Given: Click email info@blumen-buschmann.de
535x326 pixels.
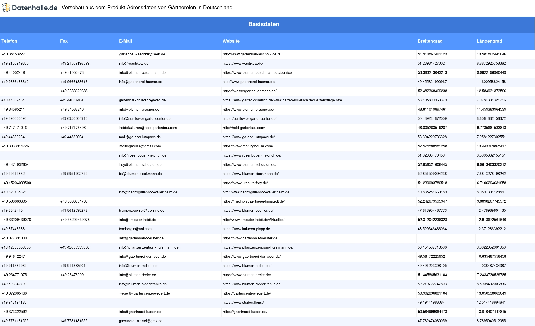Looking at the screenshot, I should (x=142, y=73).
